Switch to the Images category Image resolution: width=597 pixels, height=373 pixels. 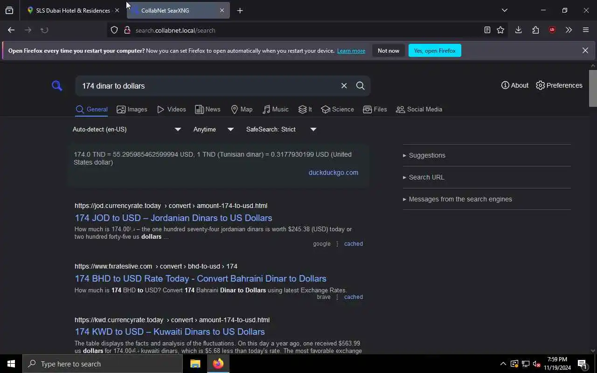click(132, 109)
